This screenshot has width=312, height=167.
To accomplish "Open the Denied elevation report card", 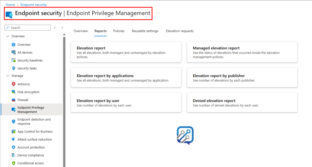I will 242,103.
